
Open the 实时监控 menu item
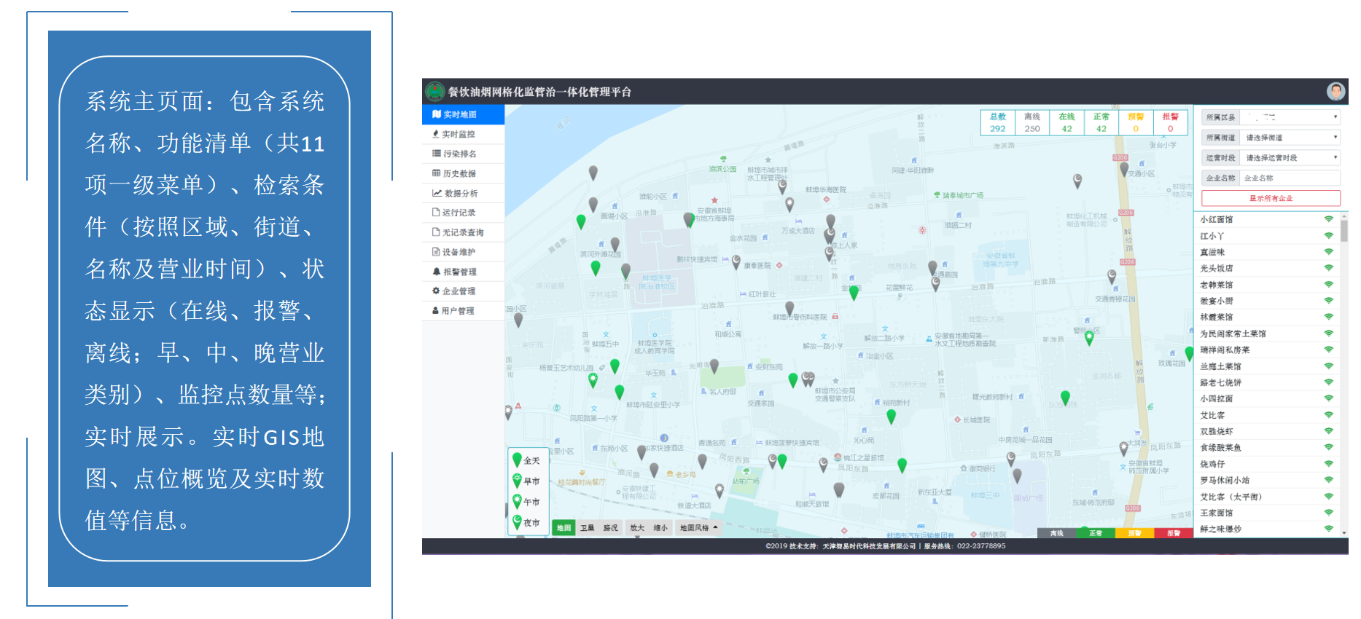[458, 134]
